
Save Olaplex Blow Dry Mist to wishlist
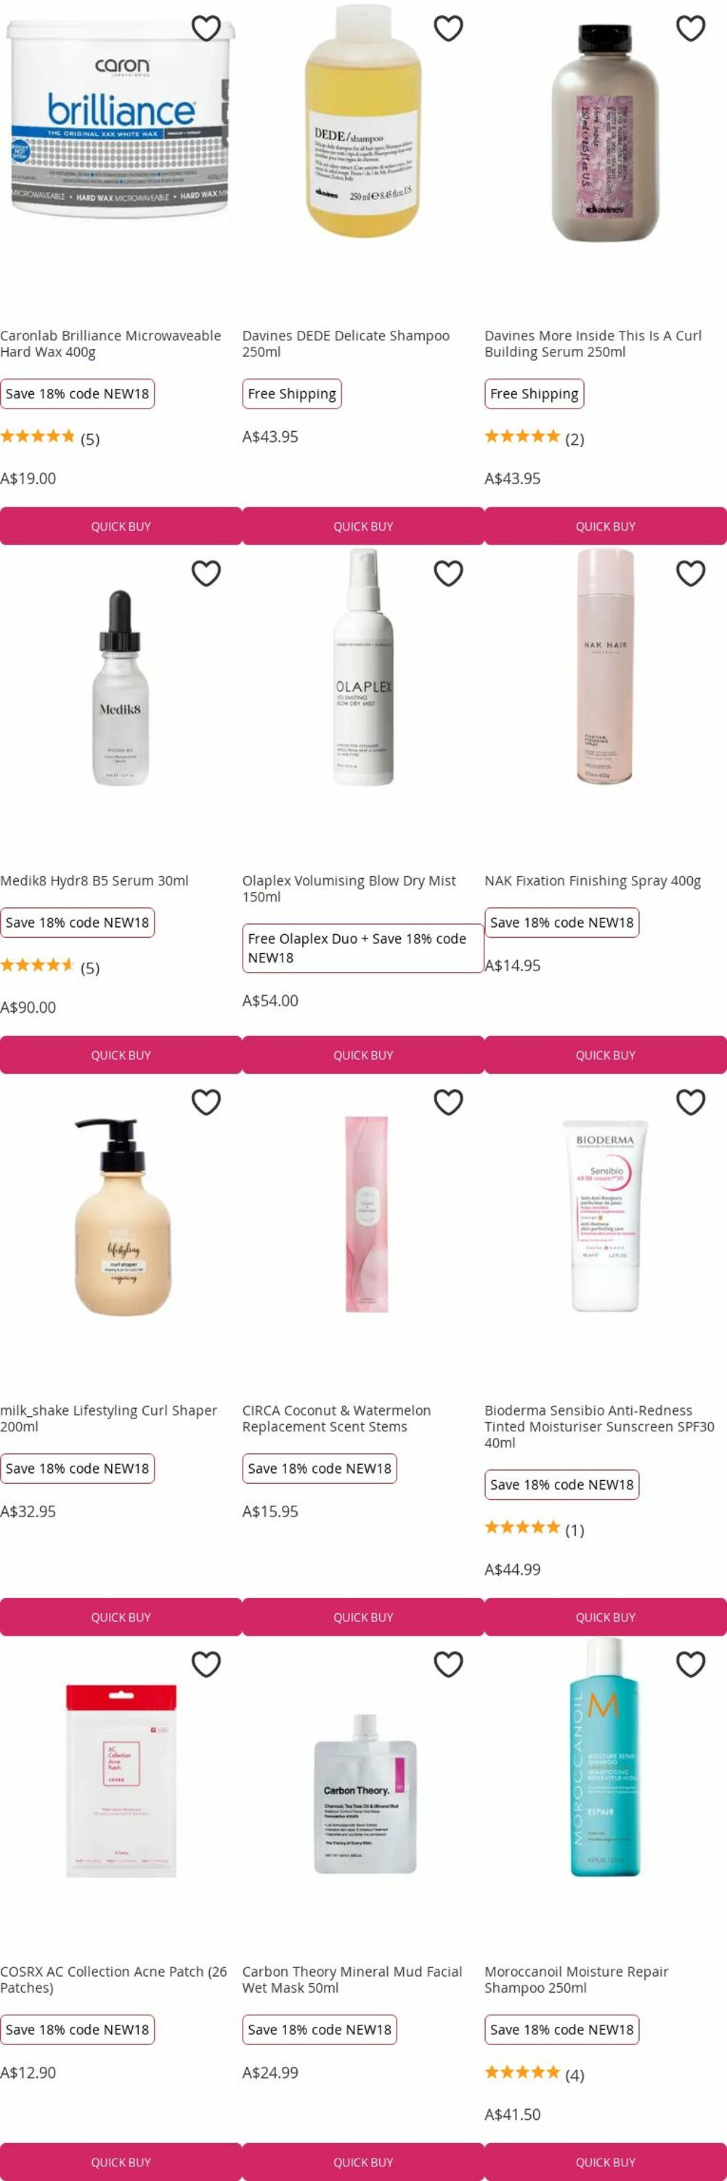(x=448, y=573)
